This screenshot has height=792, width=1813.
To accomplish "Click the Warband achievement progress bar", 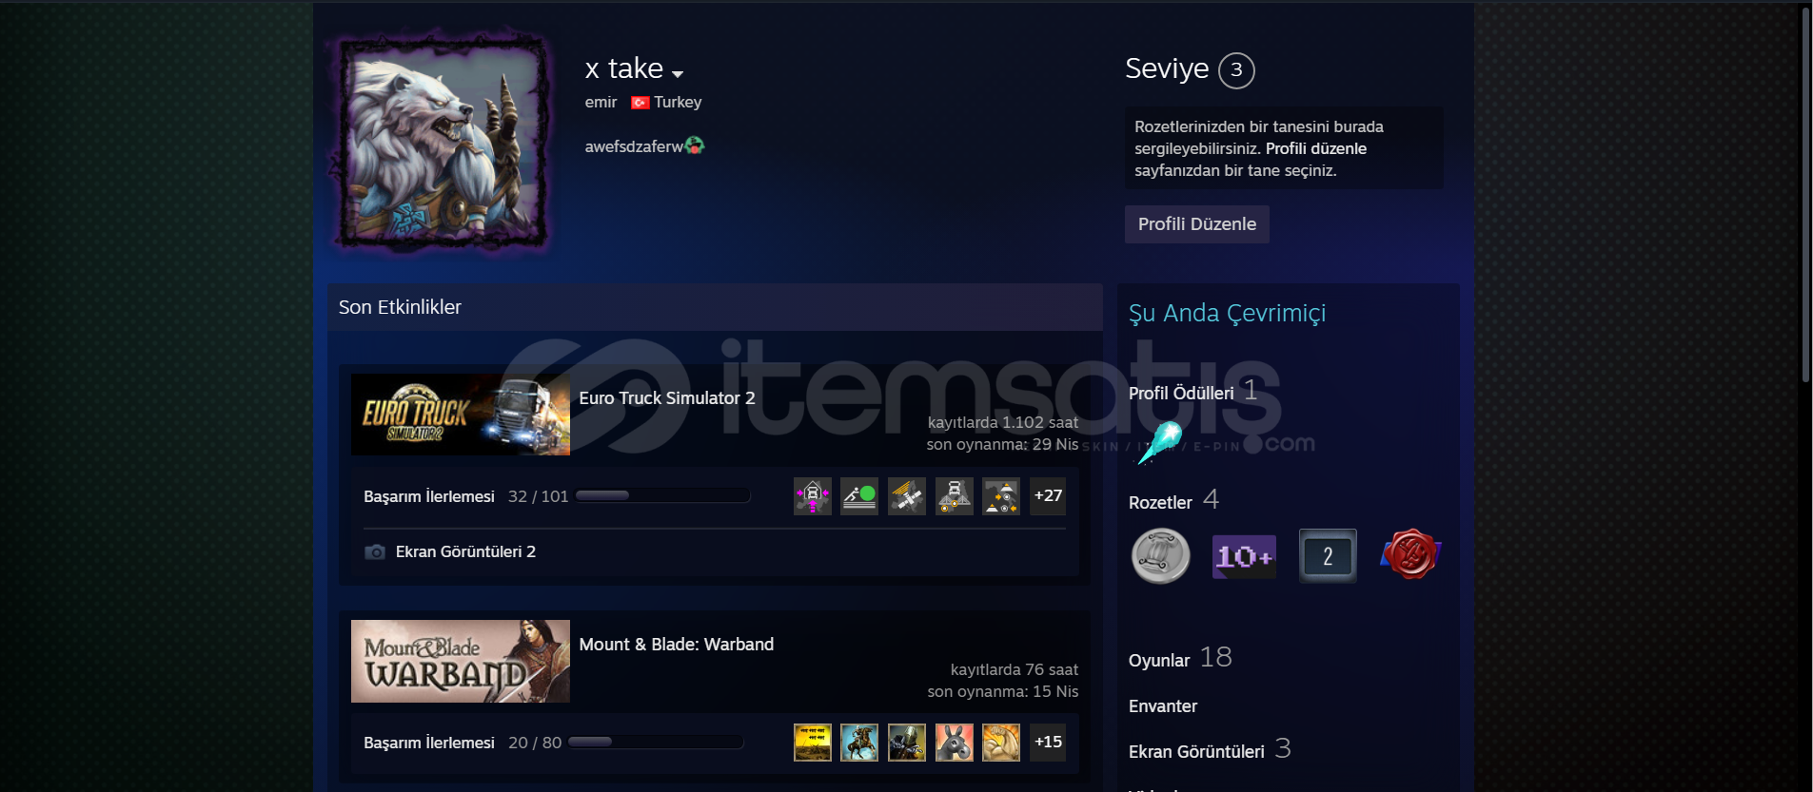I will click(657, 742).
